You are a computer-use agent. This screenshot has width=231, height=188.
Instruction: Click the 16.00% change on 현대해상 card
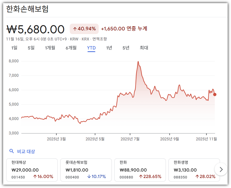pyautogui.click(x=43, y=176)
